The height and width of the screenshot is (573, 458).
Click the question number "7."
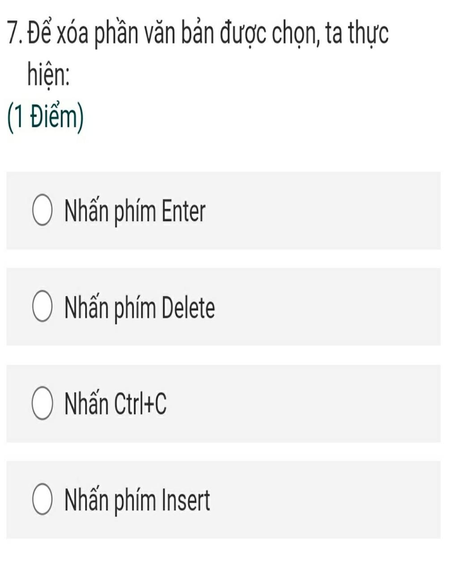click(16, 35)
